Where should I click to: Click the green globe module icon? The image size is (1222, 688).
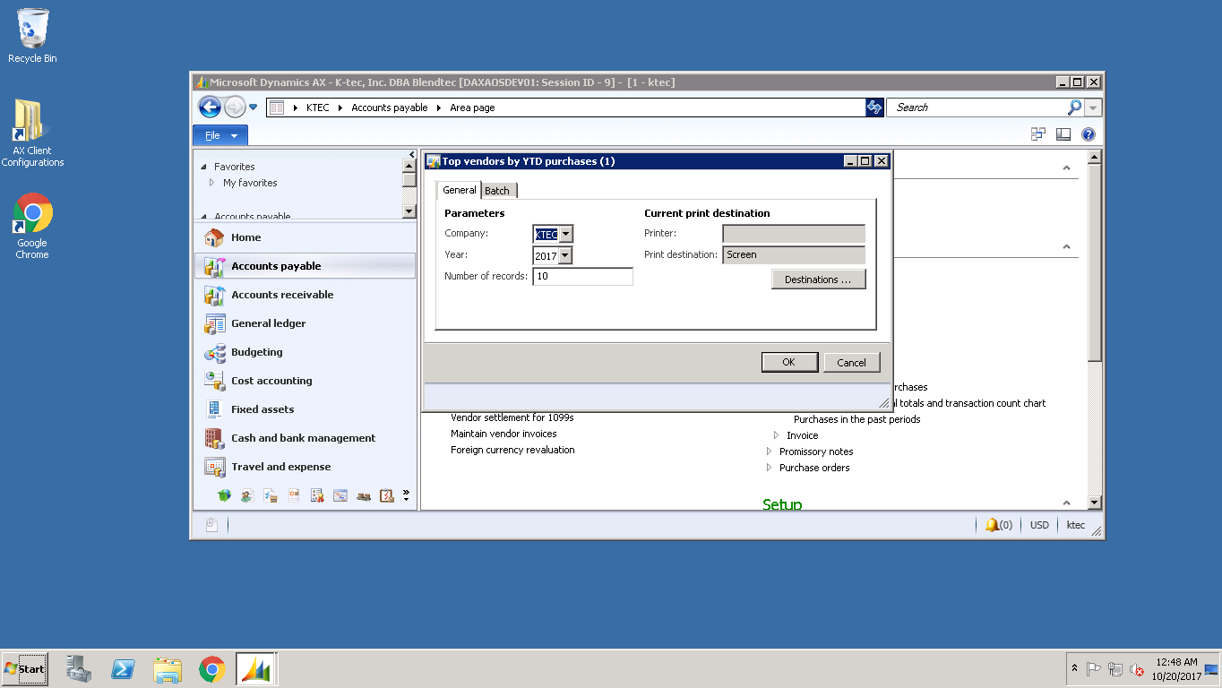[x=224, y=495]
